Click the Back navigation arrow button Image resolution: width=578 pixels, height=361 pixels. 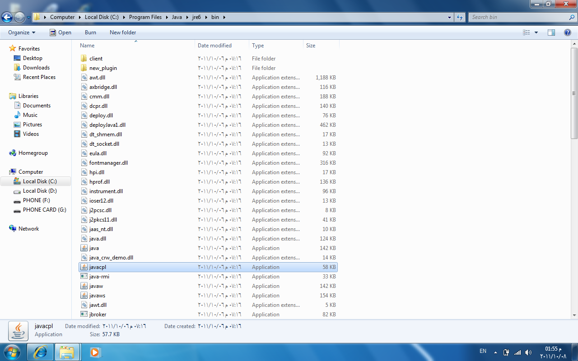tap(7, 18)
